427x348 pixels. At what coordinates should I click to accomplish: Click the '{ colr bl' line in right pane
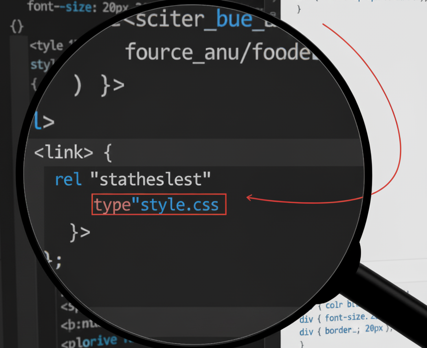click(337, 305)
